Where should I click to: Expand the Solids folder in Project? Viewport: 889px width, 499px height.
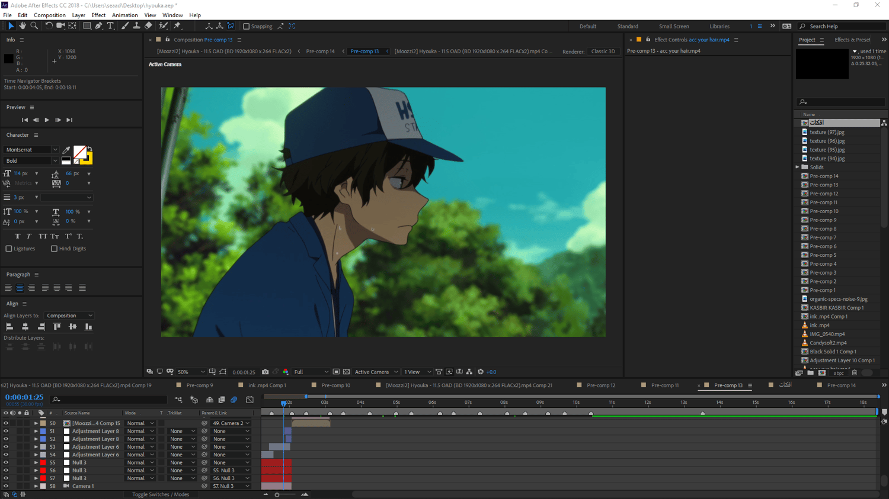click(x=798, y=168)
